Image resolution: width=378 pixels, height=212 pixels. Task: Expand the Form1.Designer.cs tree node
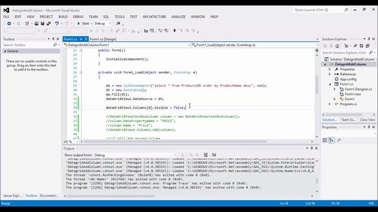coord(335,89)
